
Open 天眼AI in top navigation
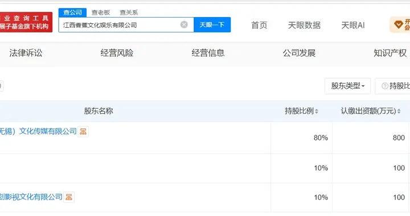tap(352, 25)
